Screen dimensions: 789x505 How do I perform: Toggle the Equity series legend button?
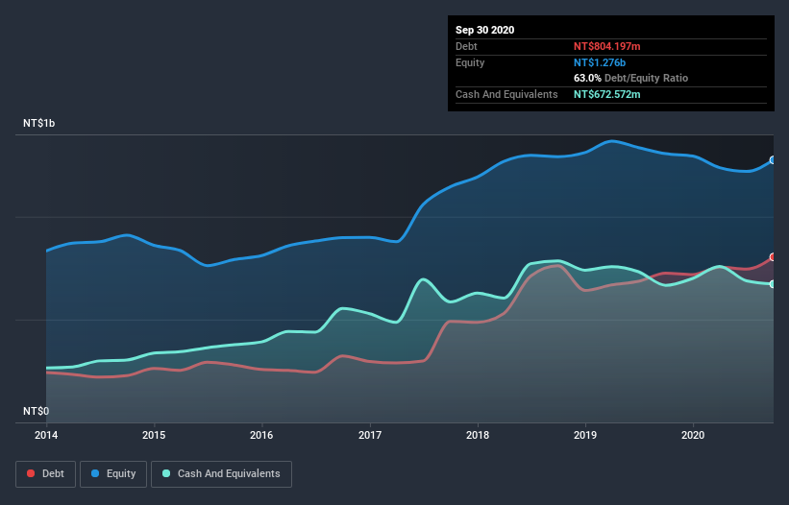click(x=113, y=474)
